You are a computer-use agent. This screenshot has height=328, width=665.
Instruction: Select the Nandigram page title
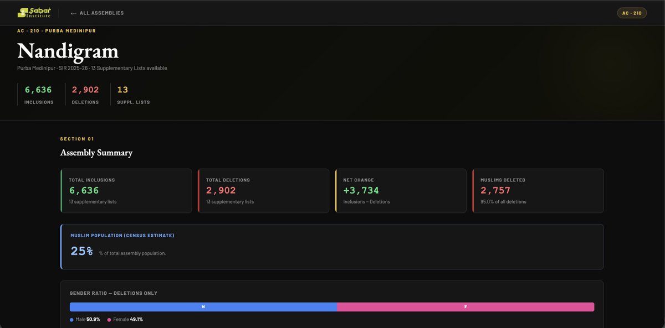[x=68, y=51]
